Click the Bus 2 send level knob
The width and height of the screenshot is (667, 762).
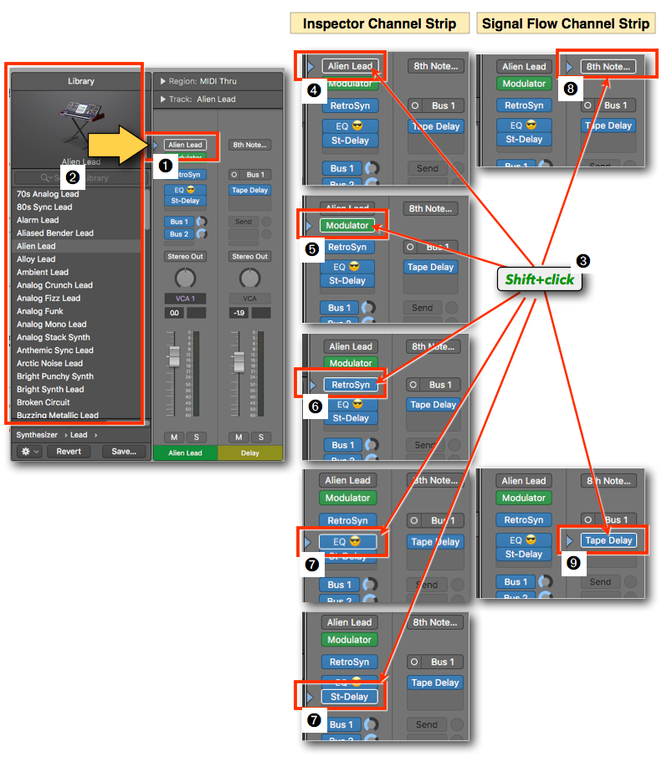(201, 235)
